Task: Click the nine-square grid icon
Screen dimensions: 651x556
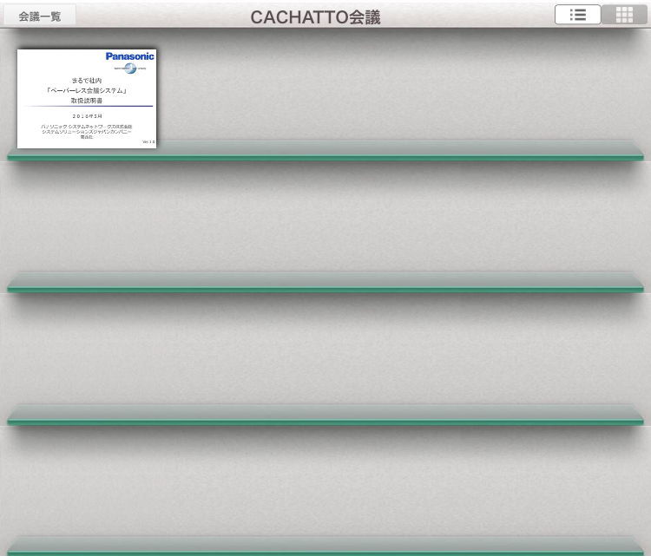Action: coord(624,15)
